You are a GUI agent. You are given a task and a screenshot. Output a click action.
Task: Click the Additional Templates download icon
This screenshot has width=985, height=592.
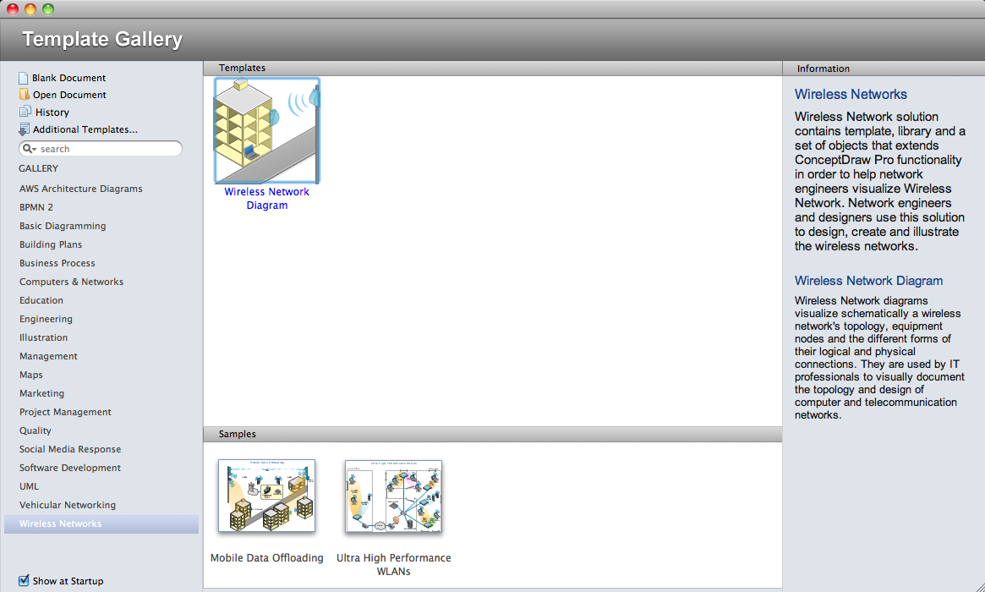pyautogui.click(x=24, y=129)
